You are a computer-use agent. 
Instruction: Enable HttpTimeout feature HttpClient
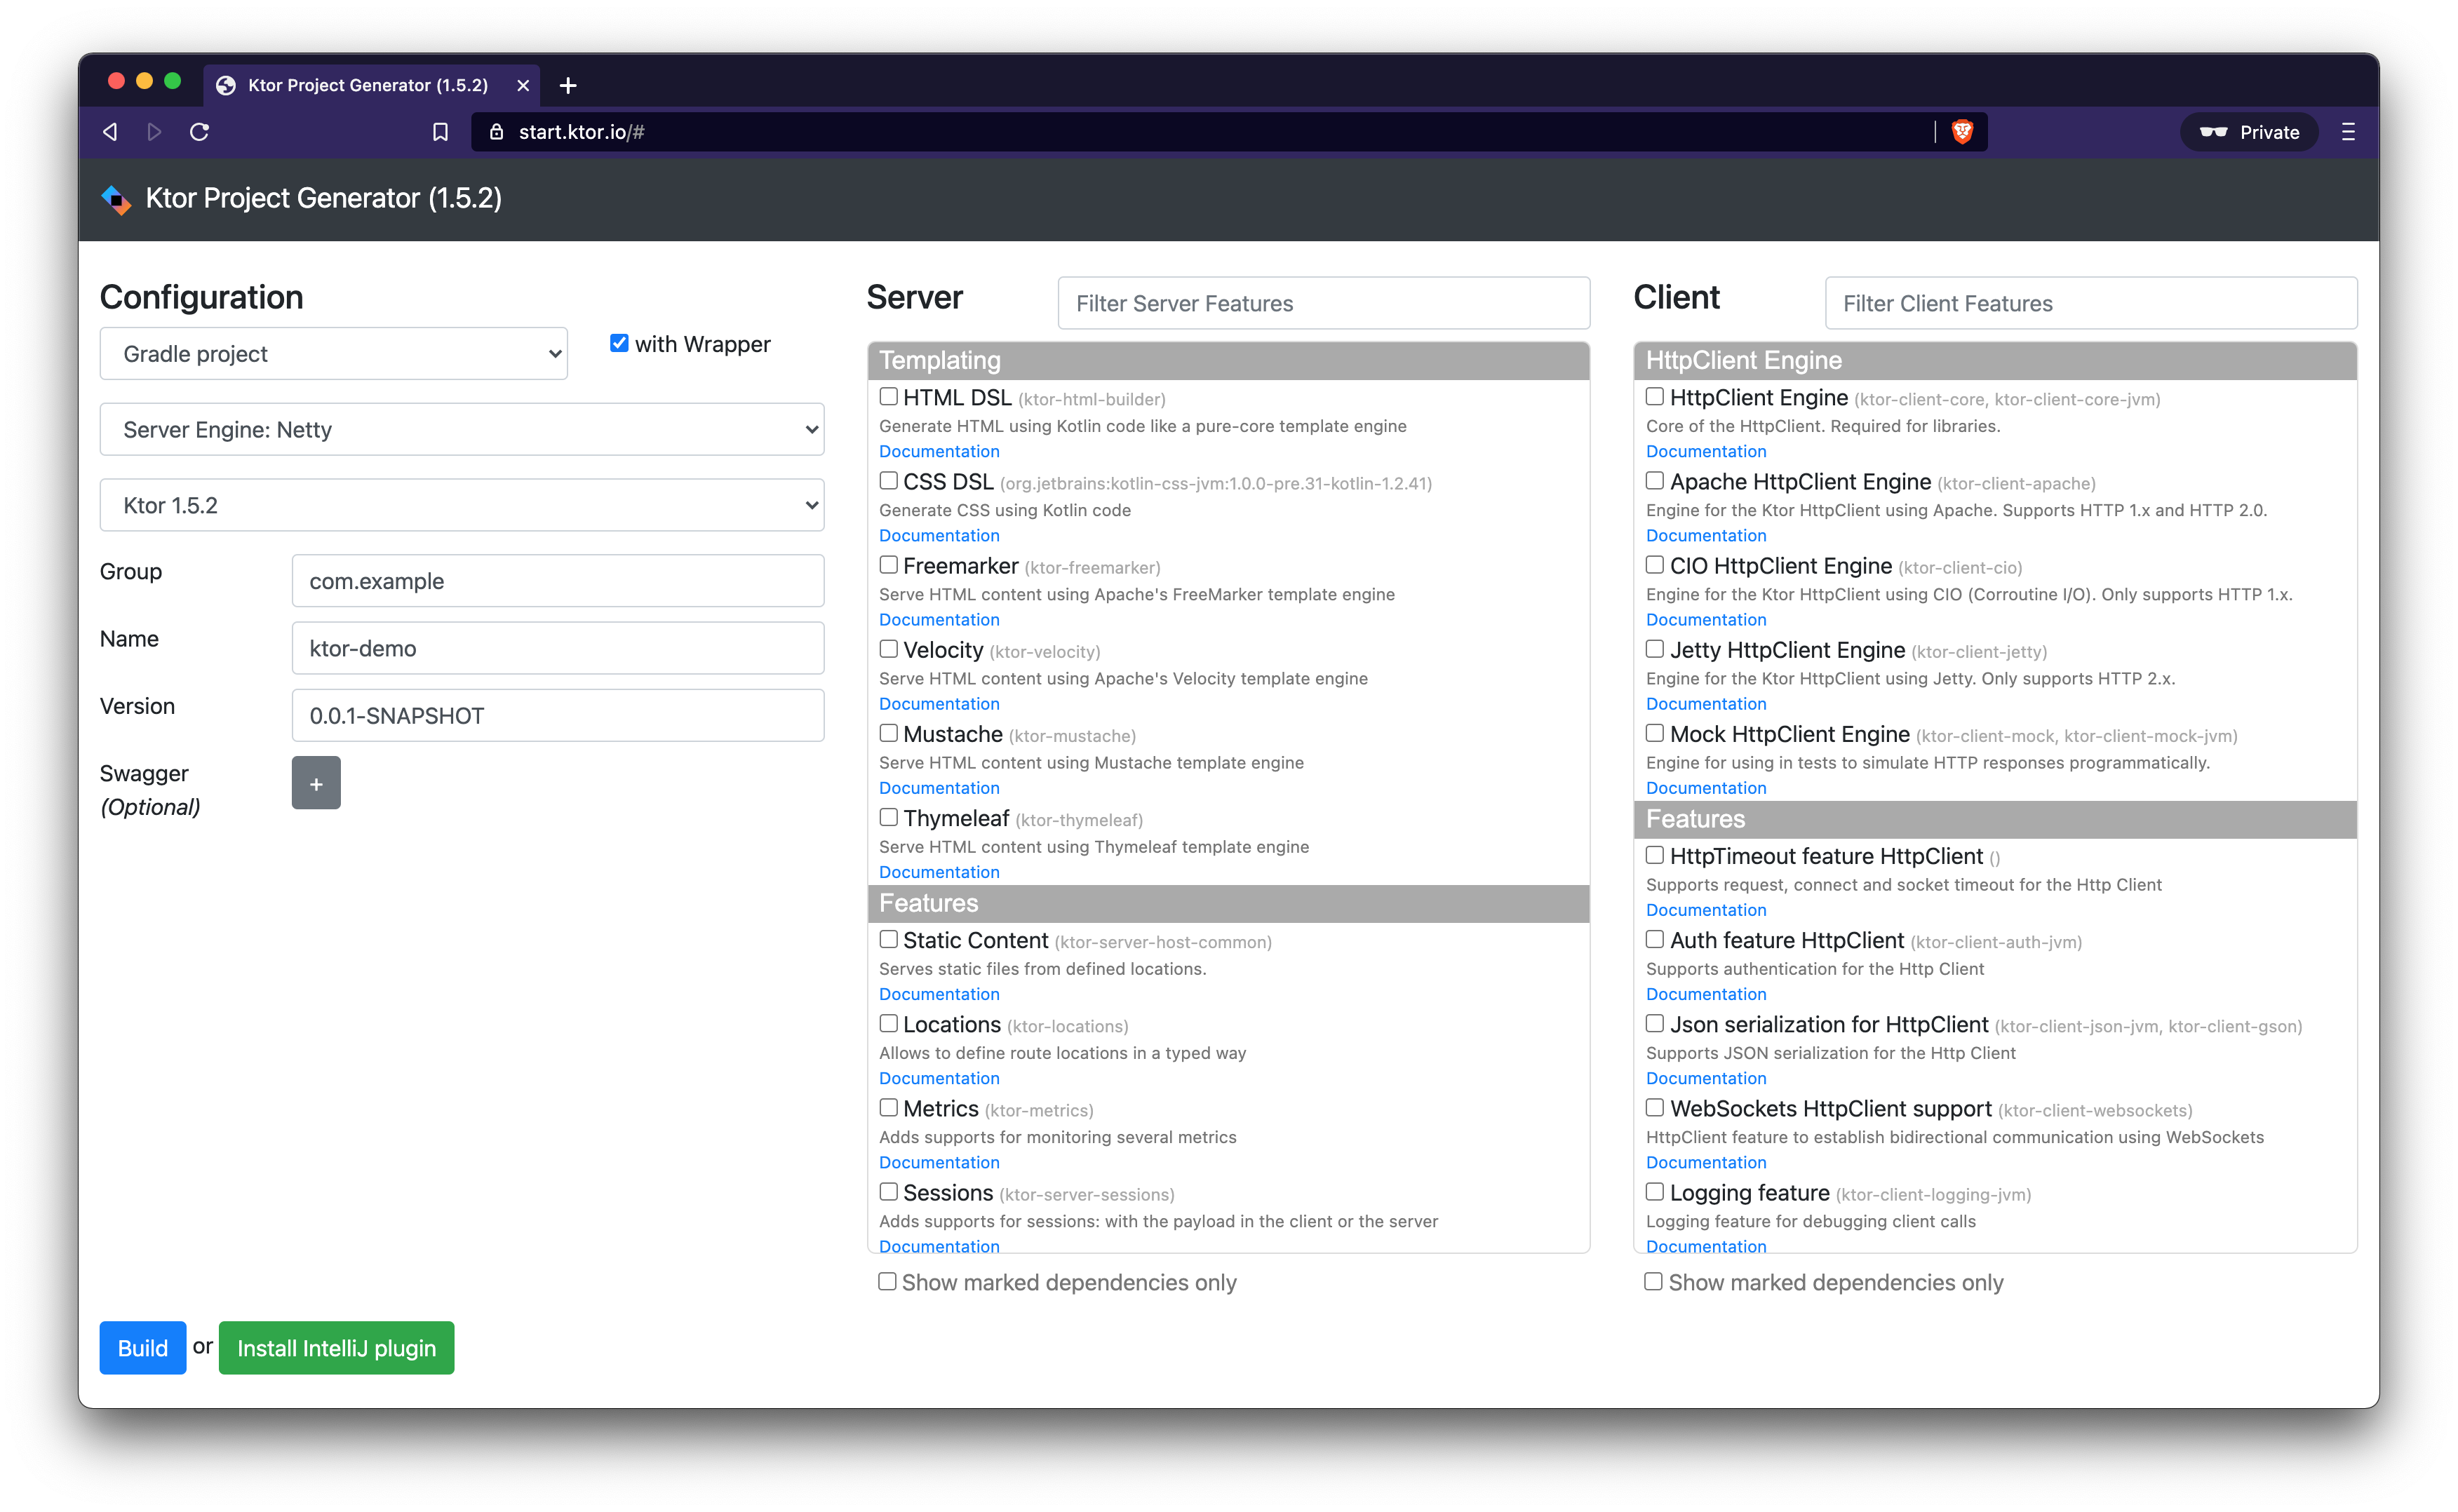click(1655, 855)
